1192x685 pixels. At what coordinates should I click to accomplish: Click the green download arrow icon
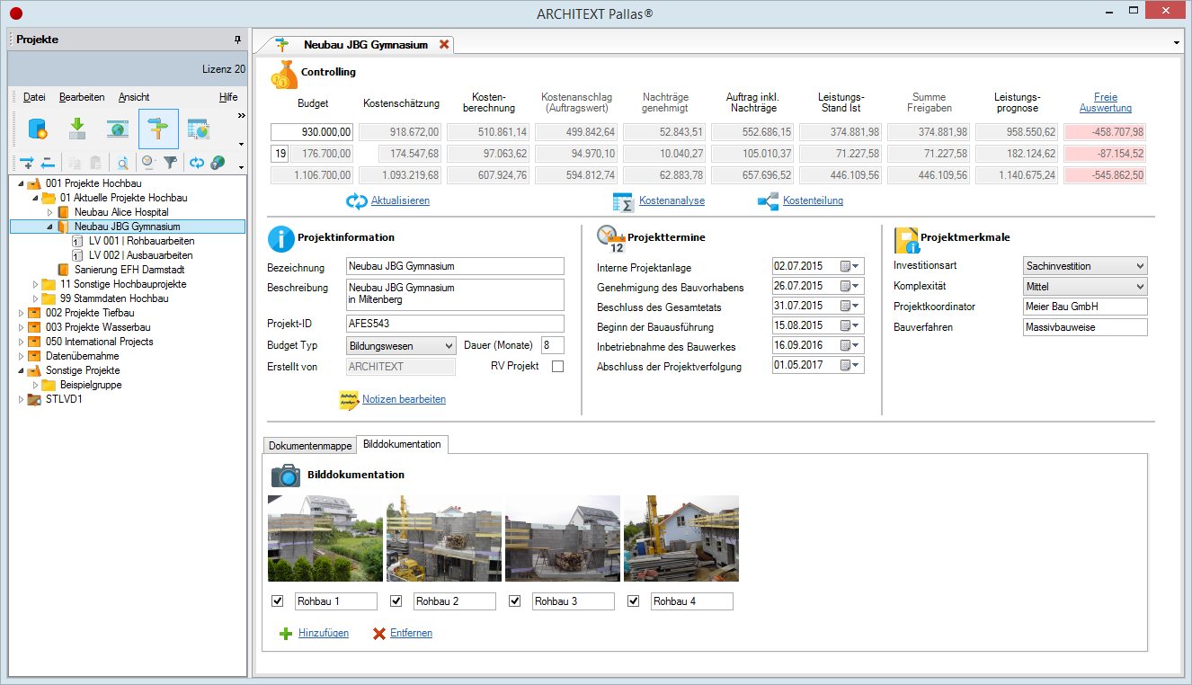(77, 129)
